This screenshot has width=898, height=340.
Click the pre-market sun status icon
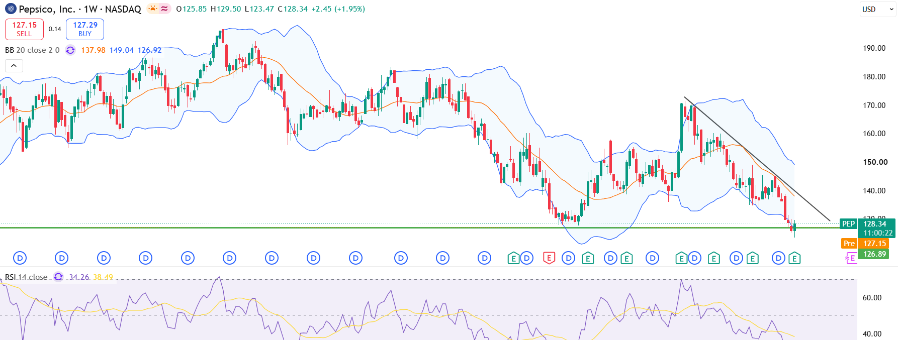(152, 9)
